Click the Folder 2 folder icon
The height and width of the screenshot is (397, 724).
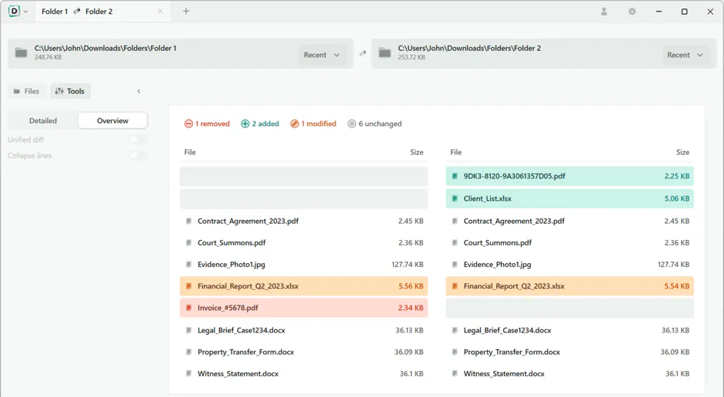coord(385,52)
